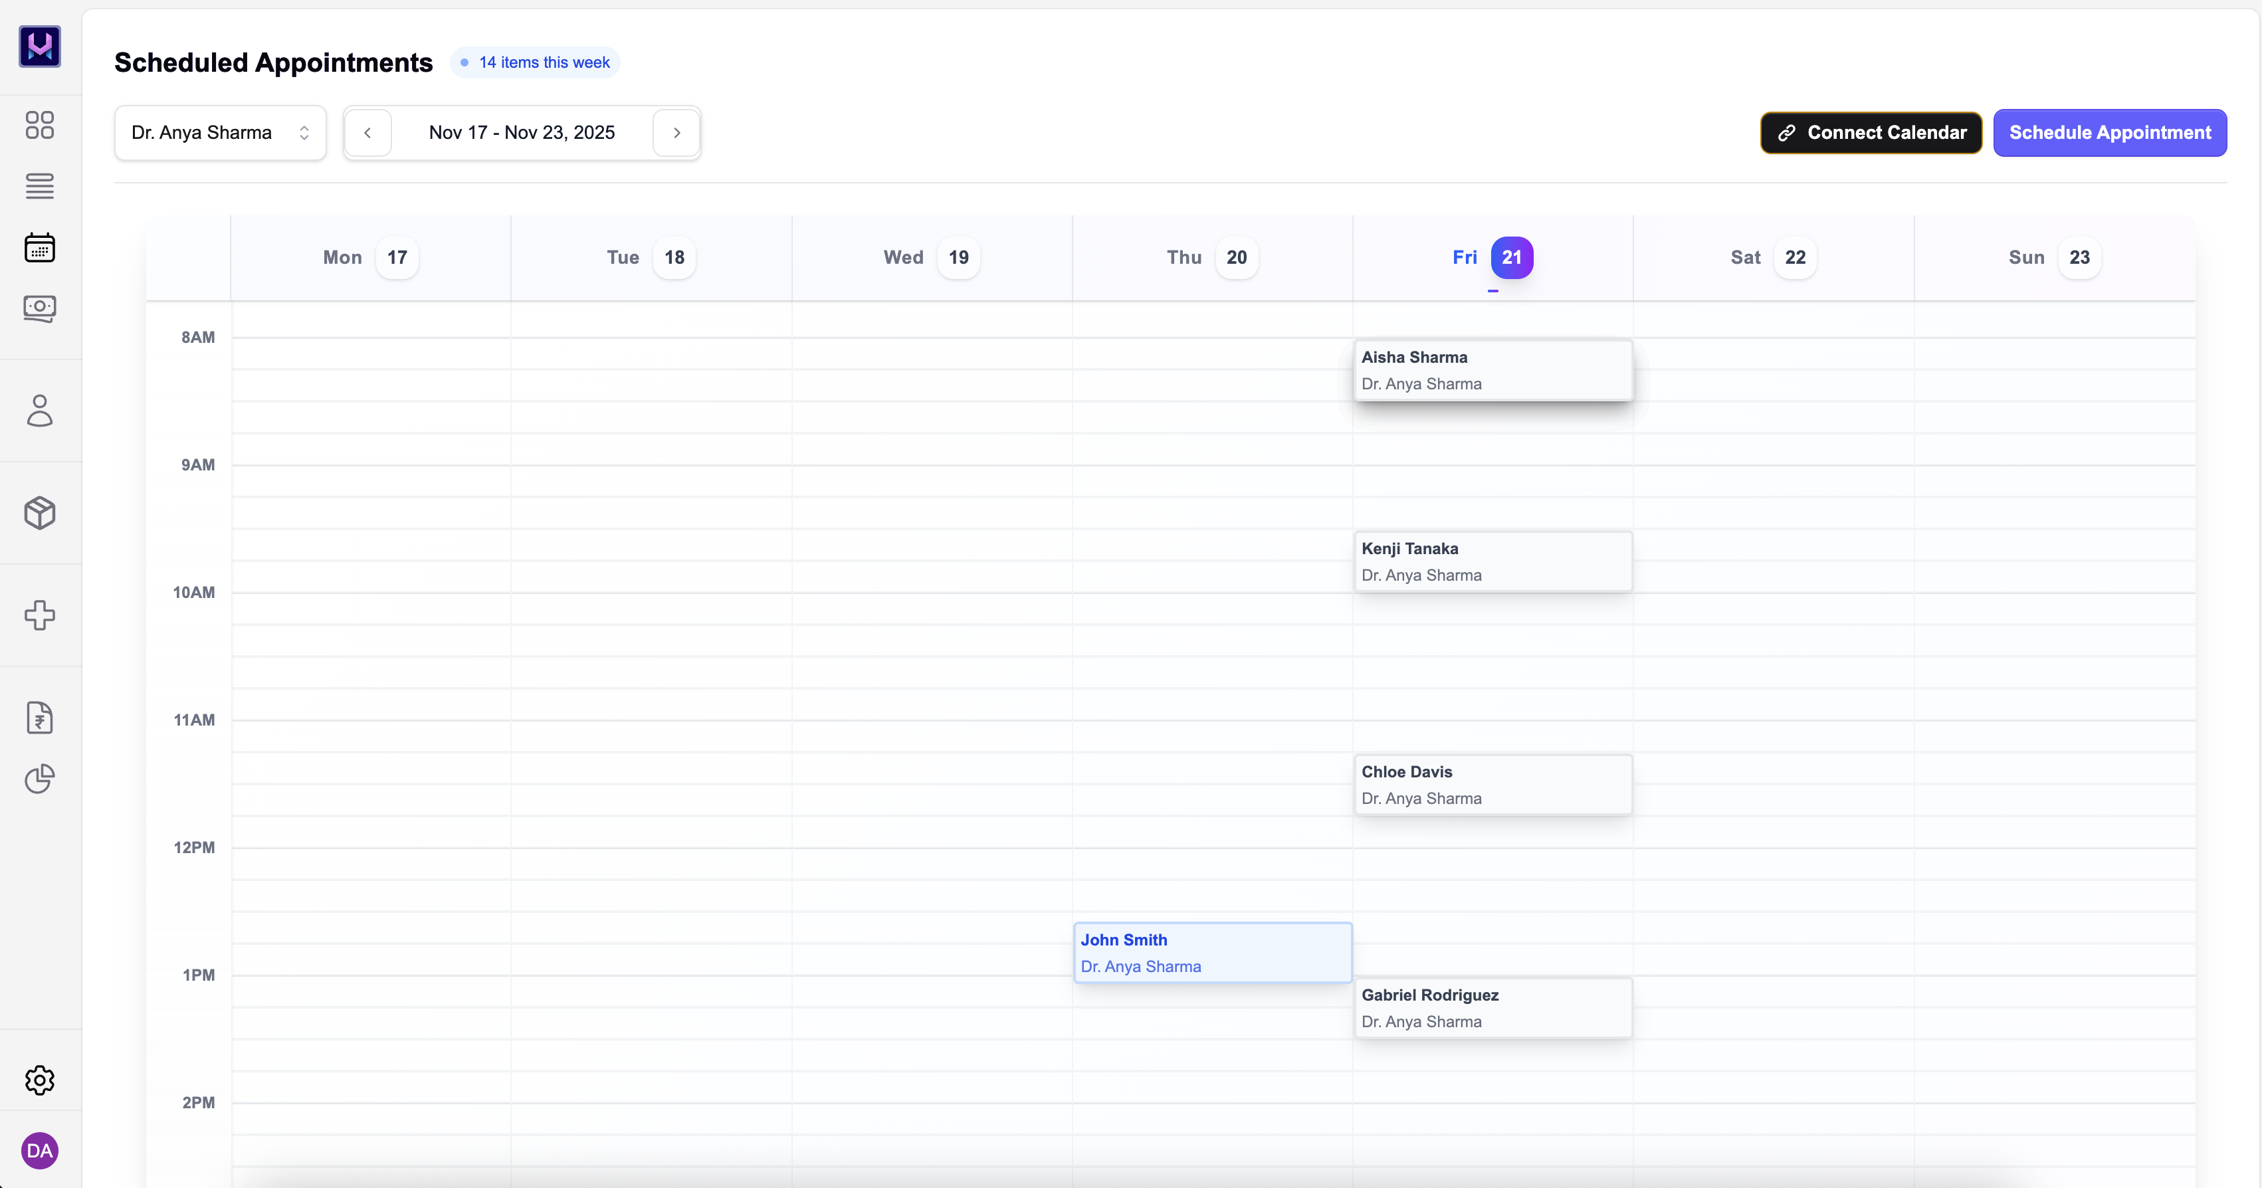Open the Dr. Anya Sharma doctor selector
The image size is (2262, 1188).
(x=219, y=133)
